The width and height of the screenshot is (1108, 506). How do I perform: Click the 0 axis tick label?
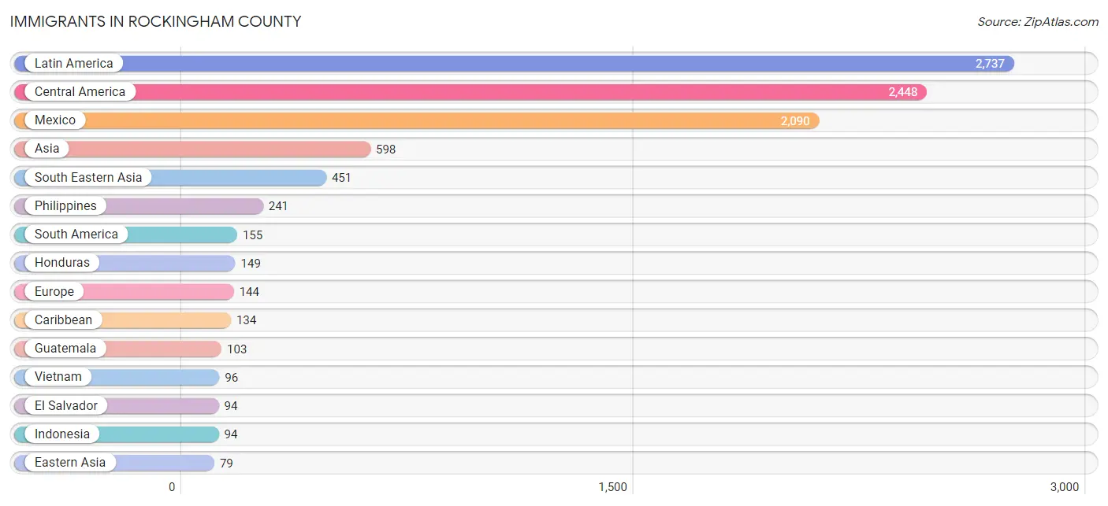click(172, 487)
